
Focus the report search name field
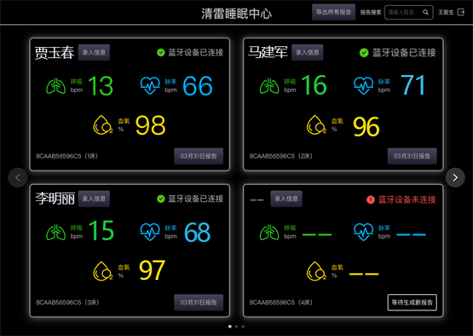point(409,13)
